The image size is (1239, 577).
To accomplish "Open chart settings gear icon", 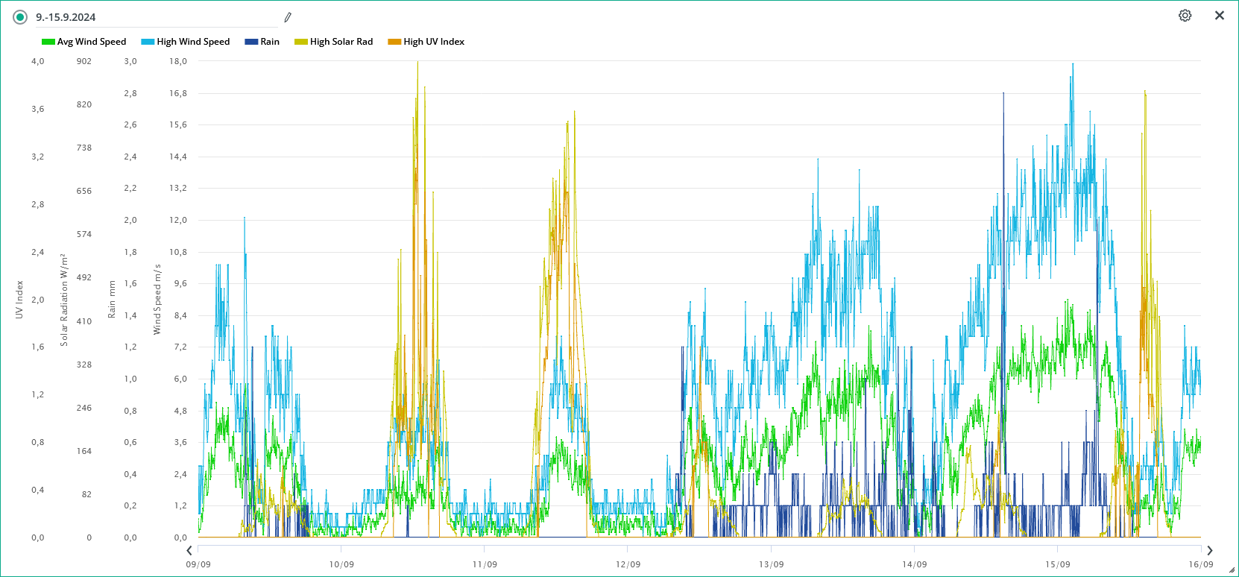I will pos(1185,16).
